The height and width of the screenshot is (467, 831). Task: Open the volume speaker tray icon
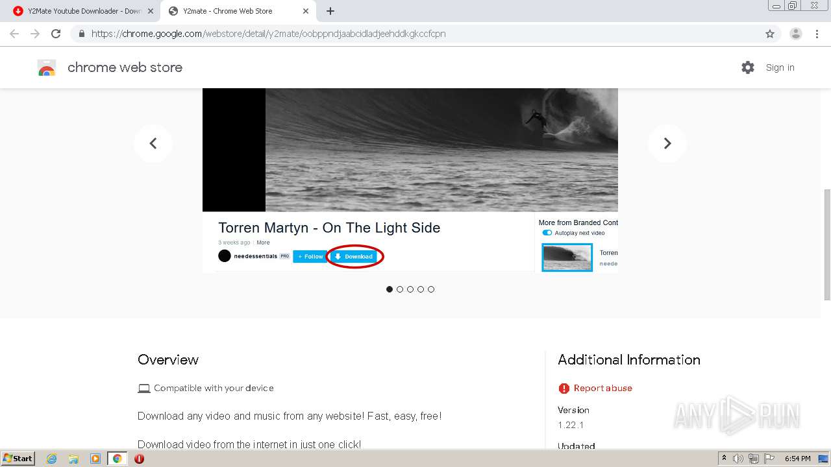point(738,459)
